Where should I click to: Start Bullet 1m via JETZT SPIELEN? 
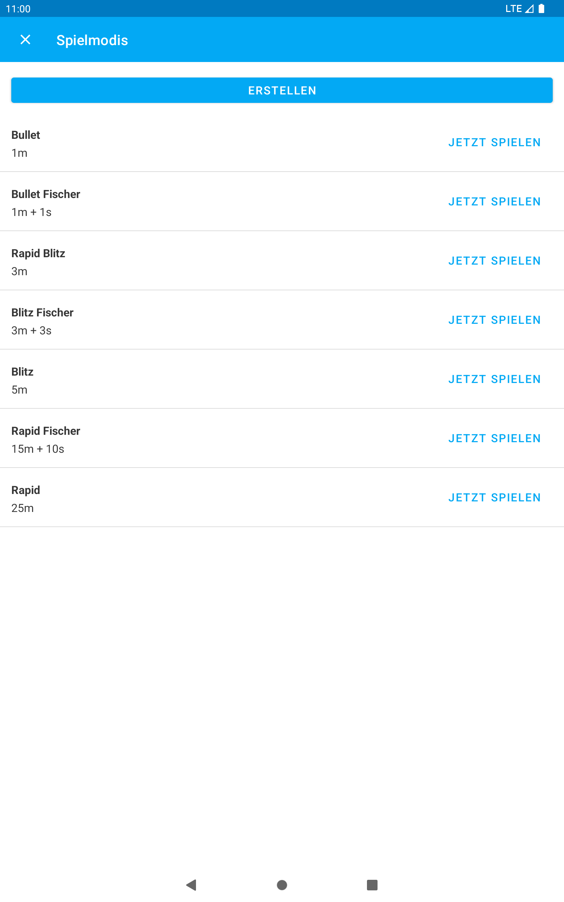click(x=495, y=142)
